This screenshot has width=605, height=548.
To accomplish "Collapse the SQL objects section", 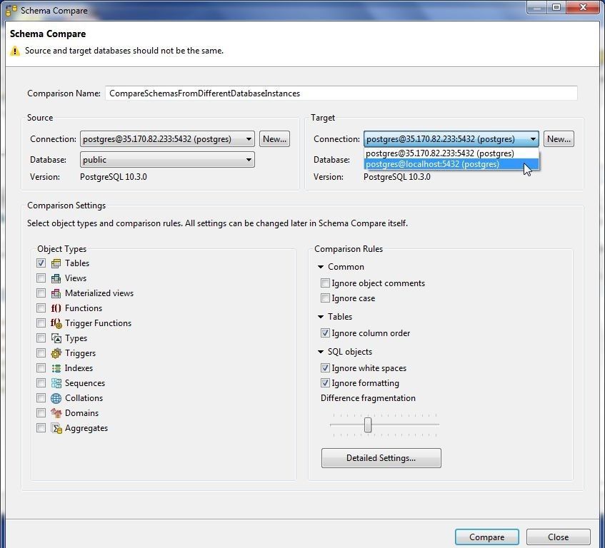I will [321, 352].
